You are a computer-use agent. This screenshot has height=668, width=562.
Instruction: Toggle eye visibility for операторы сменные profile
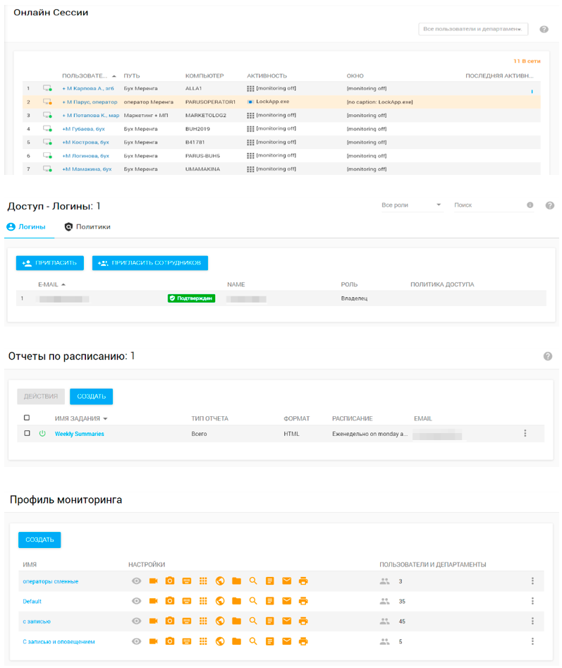tap(136, 581)
